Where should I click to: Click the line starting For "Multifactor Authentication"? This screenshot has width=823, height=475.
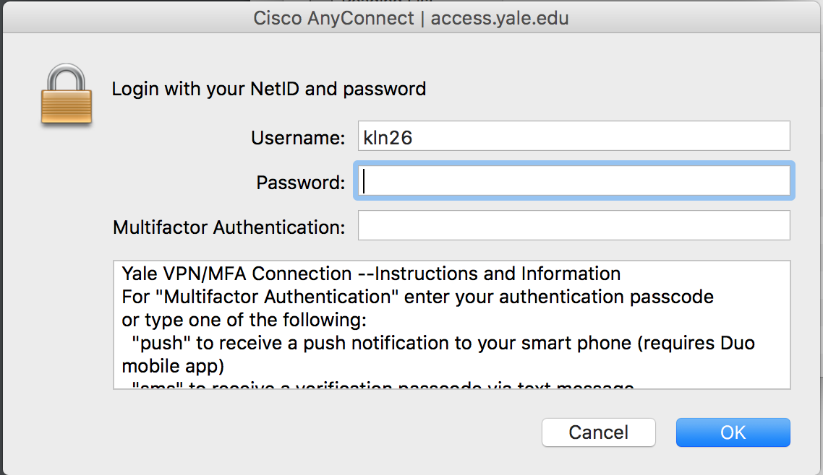tap(417, 297)
